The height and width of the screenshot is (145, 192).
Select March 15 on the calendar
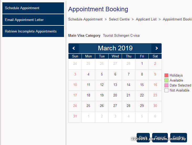pos(142,85)
